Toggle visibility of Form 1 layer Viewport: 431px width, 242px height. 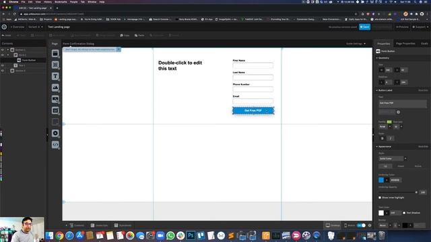tap(3, 55)
